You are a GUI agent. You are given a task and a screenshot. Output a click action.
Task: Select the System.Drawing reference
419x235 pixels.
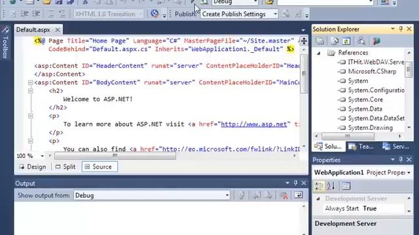coord(371,128)
